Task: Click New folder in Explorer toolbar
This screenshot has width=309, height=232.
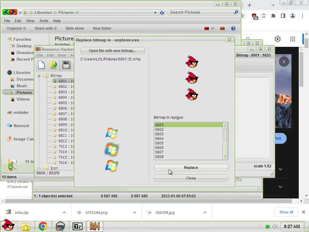Action: 102,28
